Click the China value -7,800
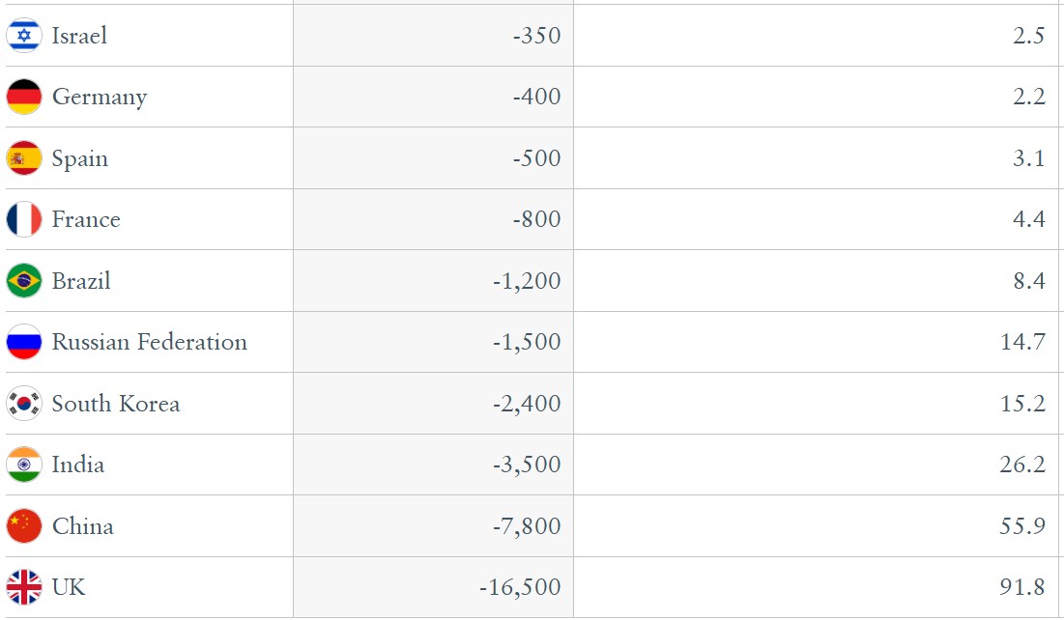 coord(527,526)
